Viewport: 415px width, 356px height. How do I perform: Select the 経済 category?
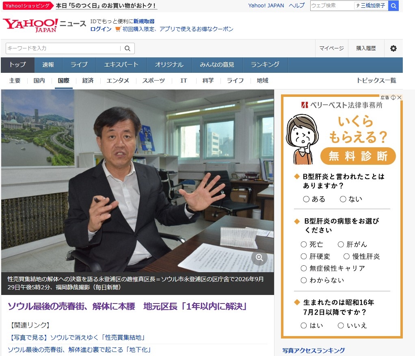[88, 81]
